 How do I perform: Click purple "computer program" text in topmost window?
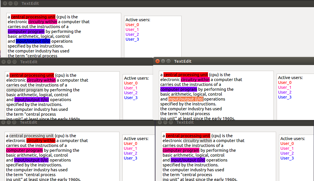pos(26,32)
